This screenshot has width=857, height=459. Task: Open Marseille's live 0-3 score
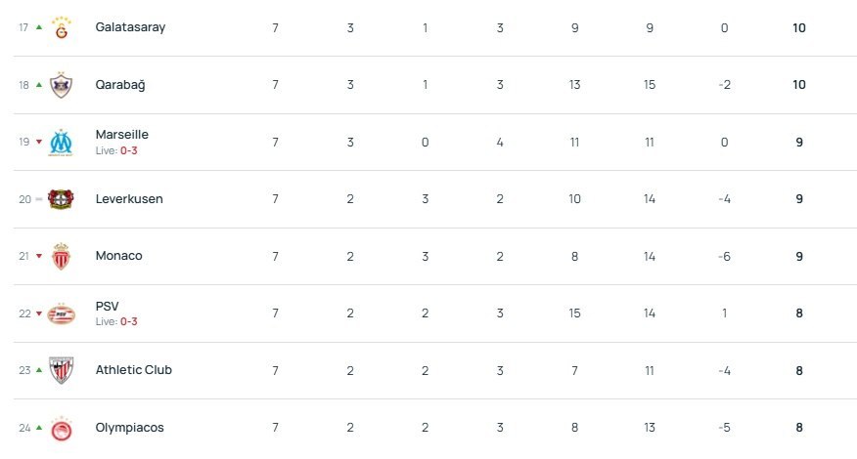click(128, 150)
